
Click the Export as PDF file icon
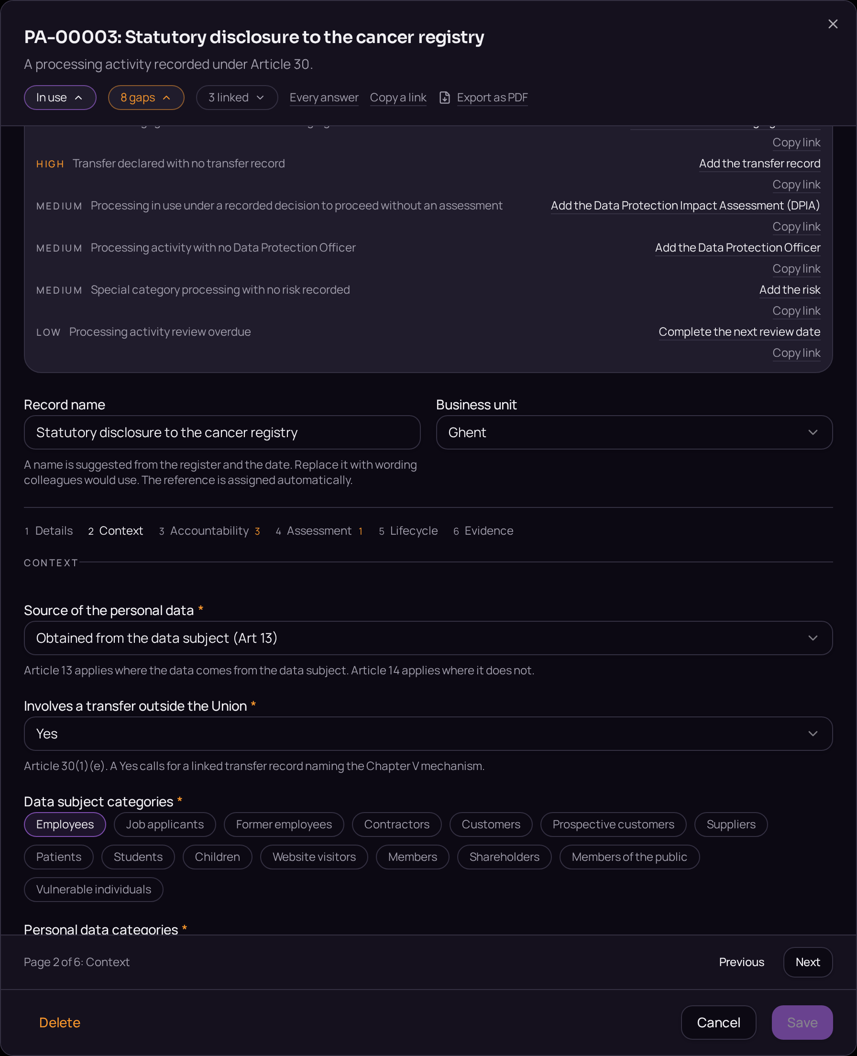click(x=444, y=98)
